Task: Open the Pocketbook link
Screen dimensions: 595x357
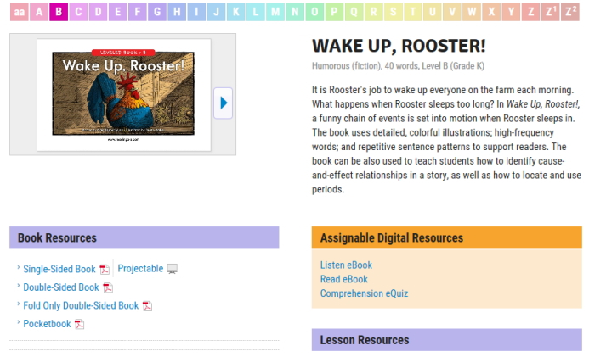Action: click(47, 325)
